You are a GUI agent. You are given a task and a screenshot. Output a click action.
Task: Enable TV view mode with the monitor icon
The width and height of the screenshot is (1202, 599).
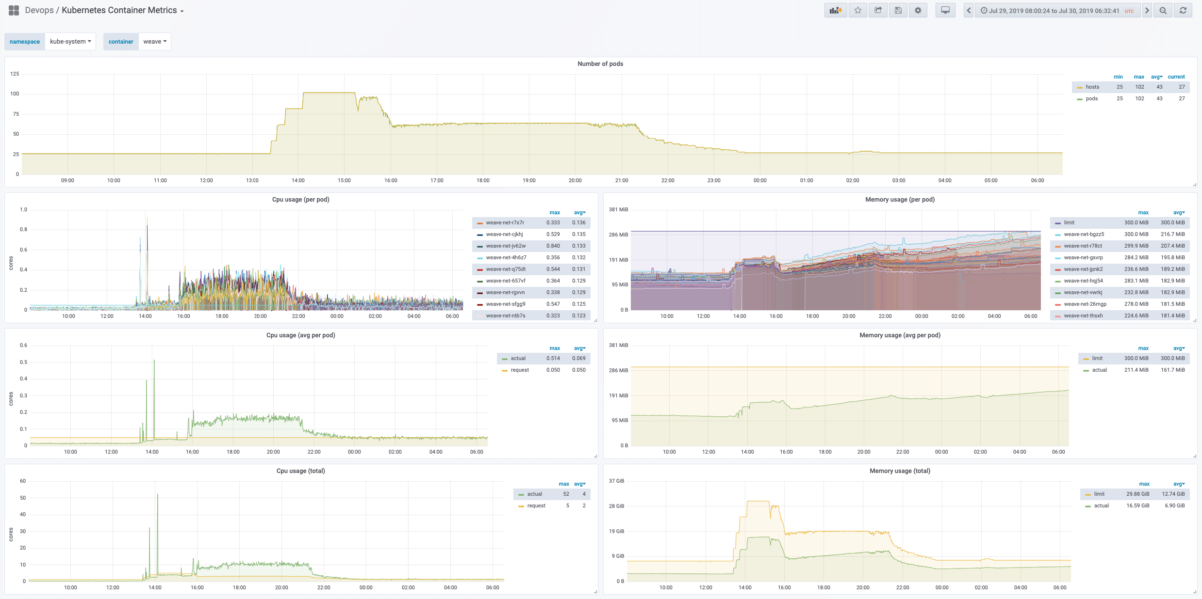[x=945, y=10]
